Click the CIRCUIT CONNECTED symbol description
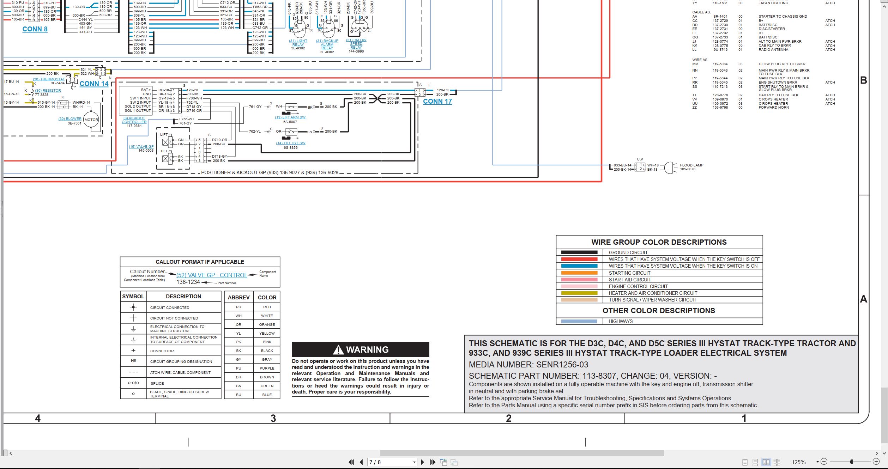The image size is (888, 469). (170, 307)
